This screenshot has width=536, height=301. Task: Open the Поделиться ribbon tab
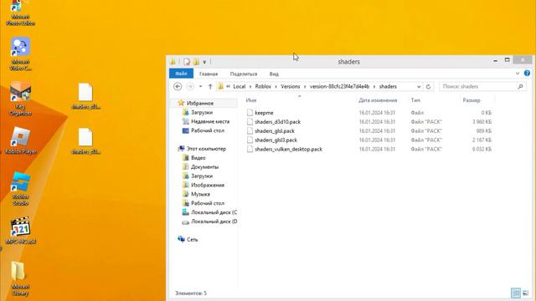coord(244,74)
